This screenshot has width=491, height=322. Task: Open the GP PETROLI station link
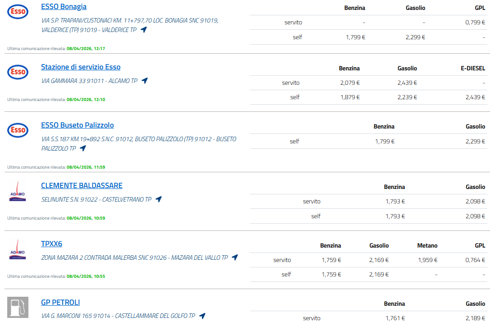pos(60,302)
